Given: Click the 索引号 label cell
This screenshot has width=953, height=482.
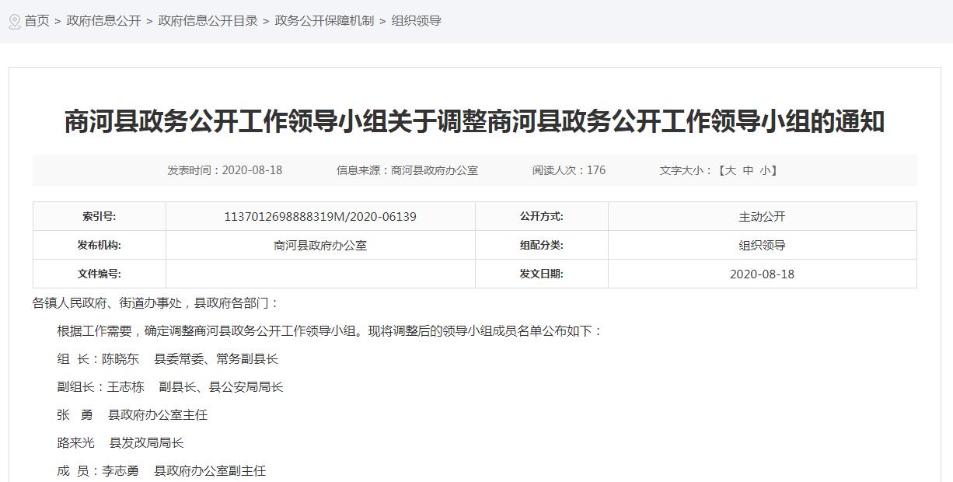Looking at the screenshot, I should coord(99,217).
